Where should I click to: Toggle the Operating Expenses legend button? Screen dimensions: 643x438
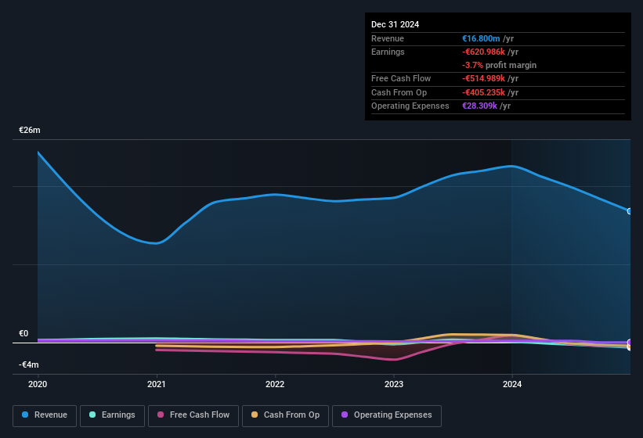[387, 416]
